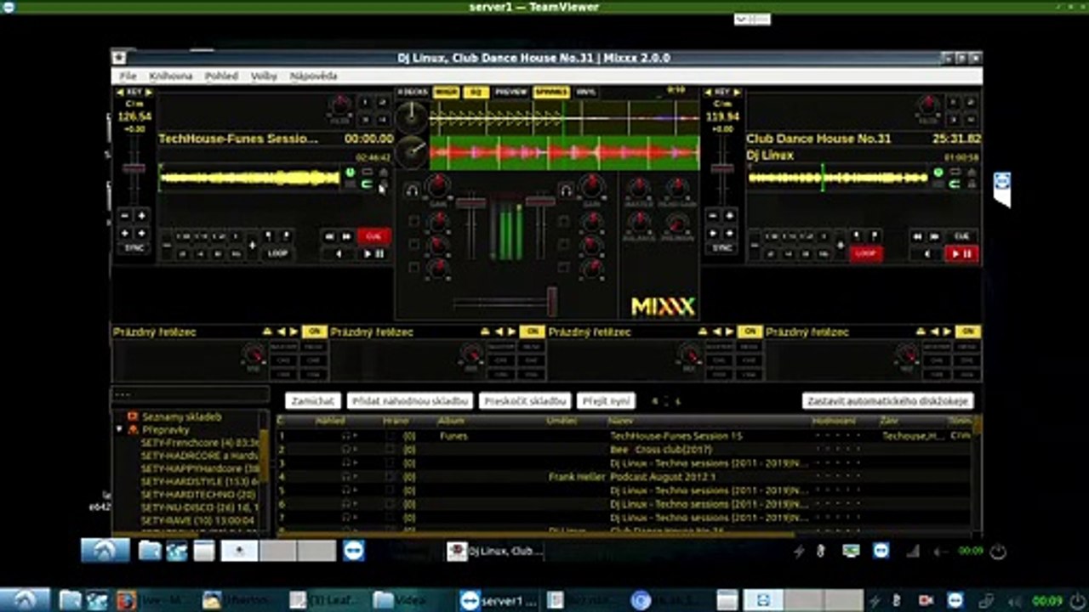Collapse the Přepravky tree item

tap(119, 430)
